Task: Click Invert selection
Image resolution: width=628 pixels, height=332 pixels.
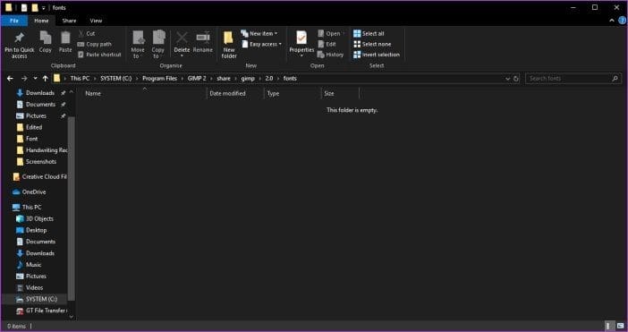Action: click(377, 55)
